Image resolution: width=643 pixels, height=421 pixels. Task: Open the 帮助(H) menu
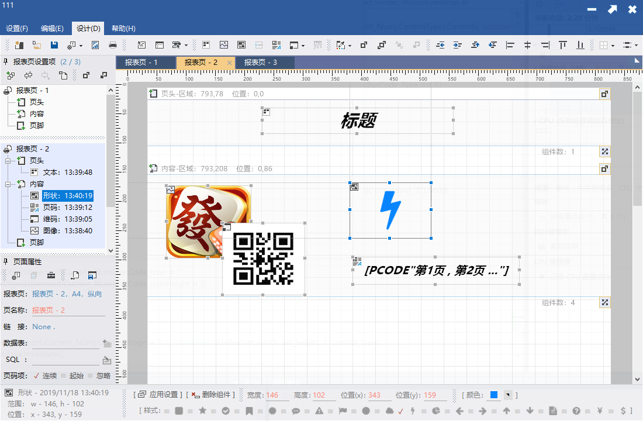pos(123,28)
